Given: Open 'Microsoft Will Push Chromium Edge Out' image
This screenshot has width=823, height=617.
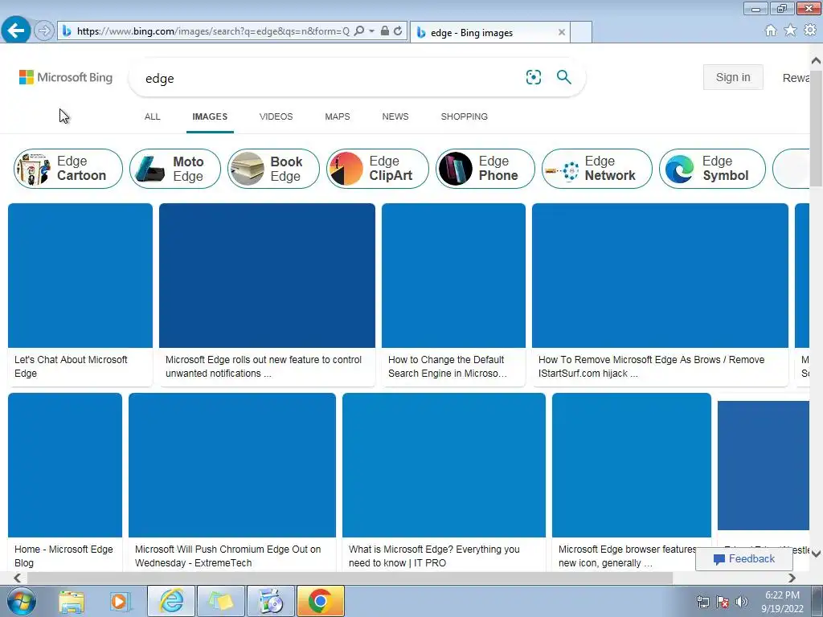Looking at the screenshot, I should point(232,465).
